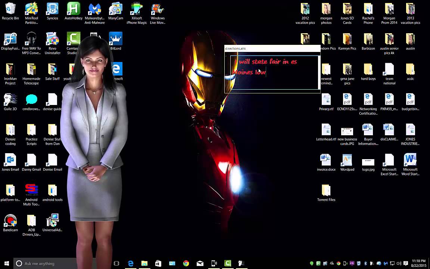Select the Densie coding folder
This screenshot has width=430, height=269.
(10, 134)
